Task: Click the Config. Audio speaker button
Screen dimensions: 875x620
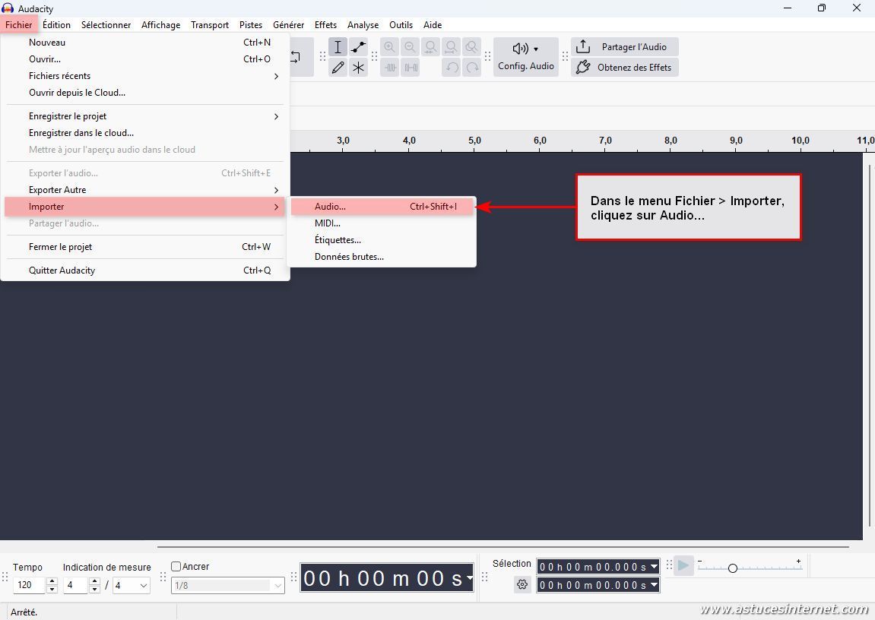Action: (525, 57)
